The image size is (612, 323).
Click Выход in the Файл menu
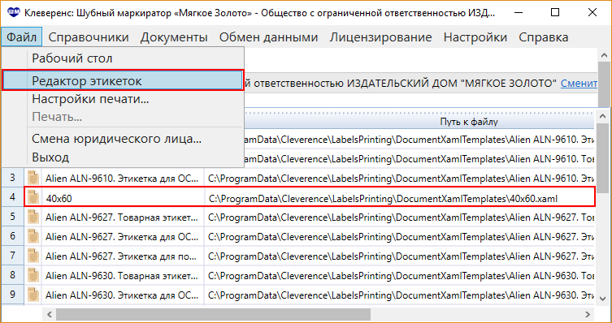[x=123, y=157]
